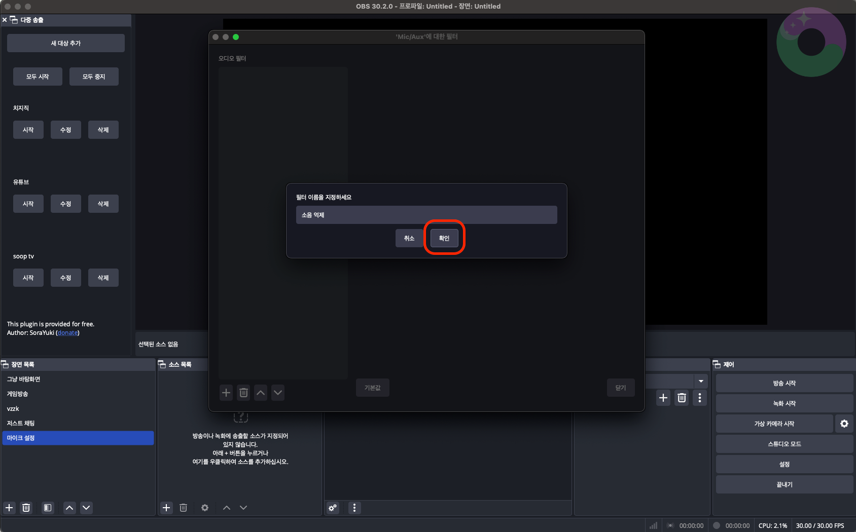
Task: Add a new audio filter with plus icon
Action: [226, 393]
